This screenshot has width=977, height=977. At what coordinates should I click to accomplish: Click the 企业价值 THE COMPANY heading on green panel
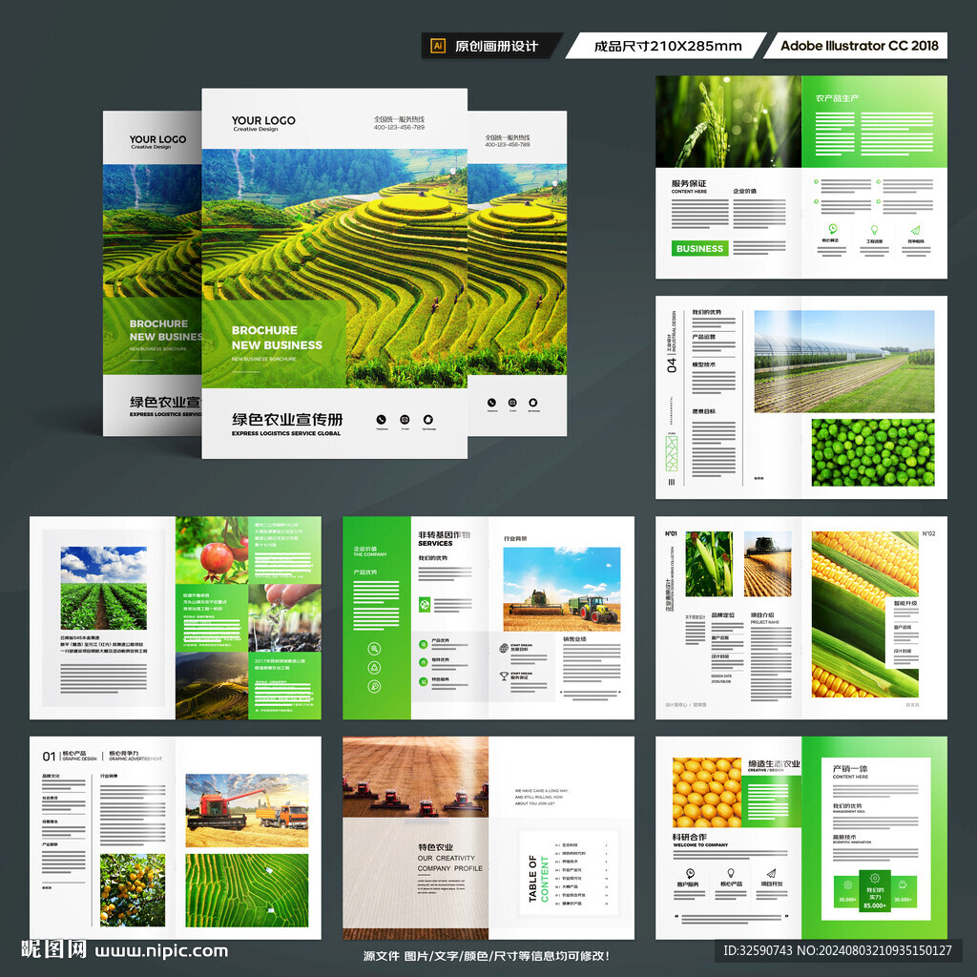coord(370,551)
